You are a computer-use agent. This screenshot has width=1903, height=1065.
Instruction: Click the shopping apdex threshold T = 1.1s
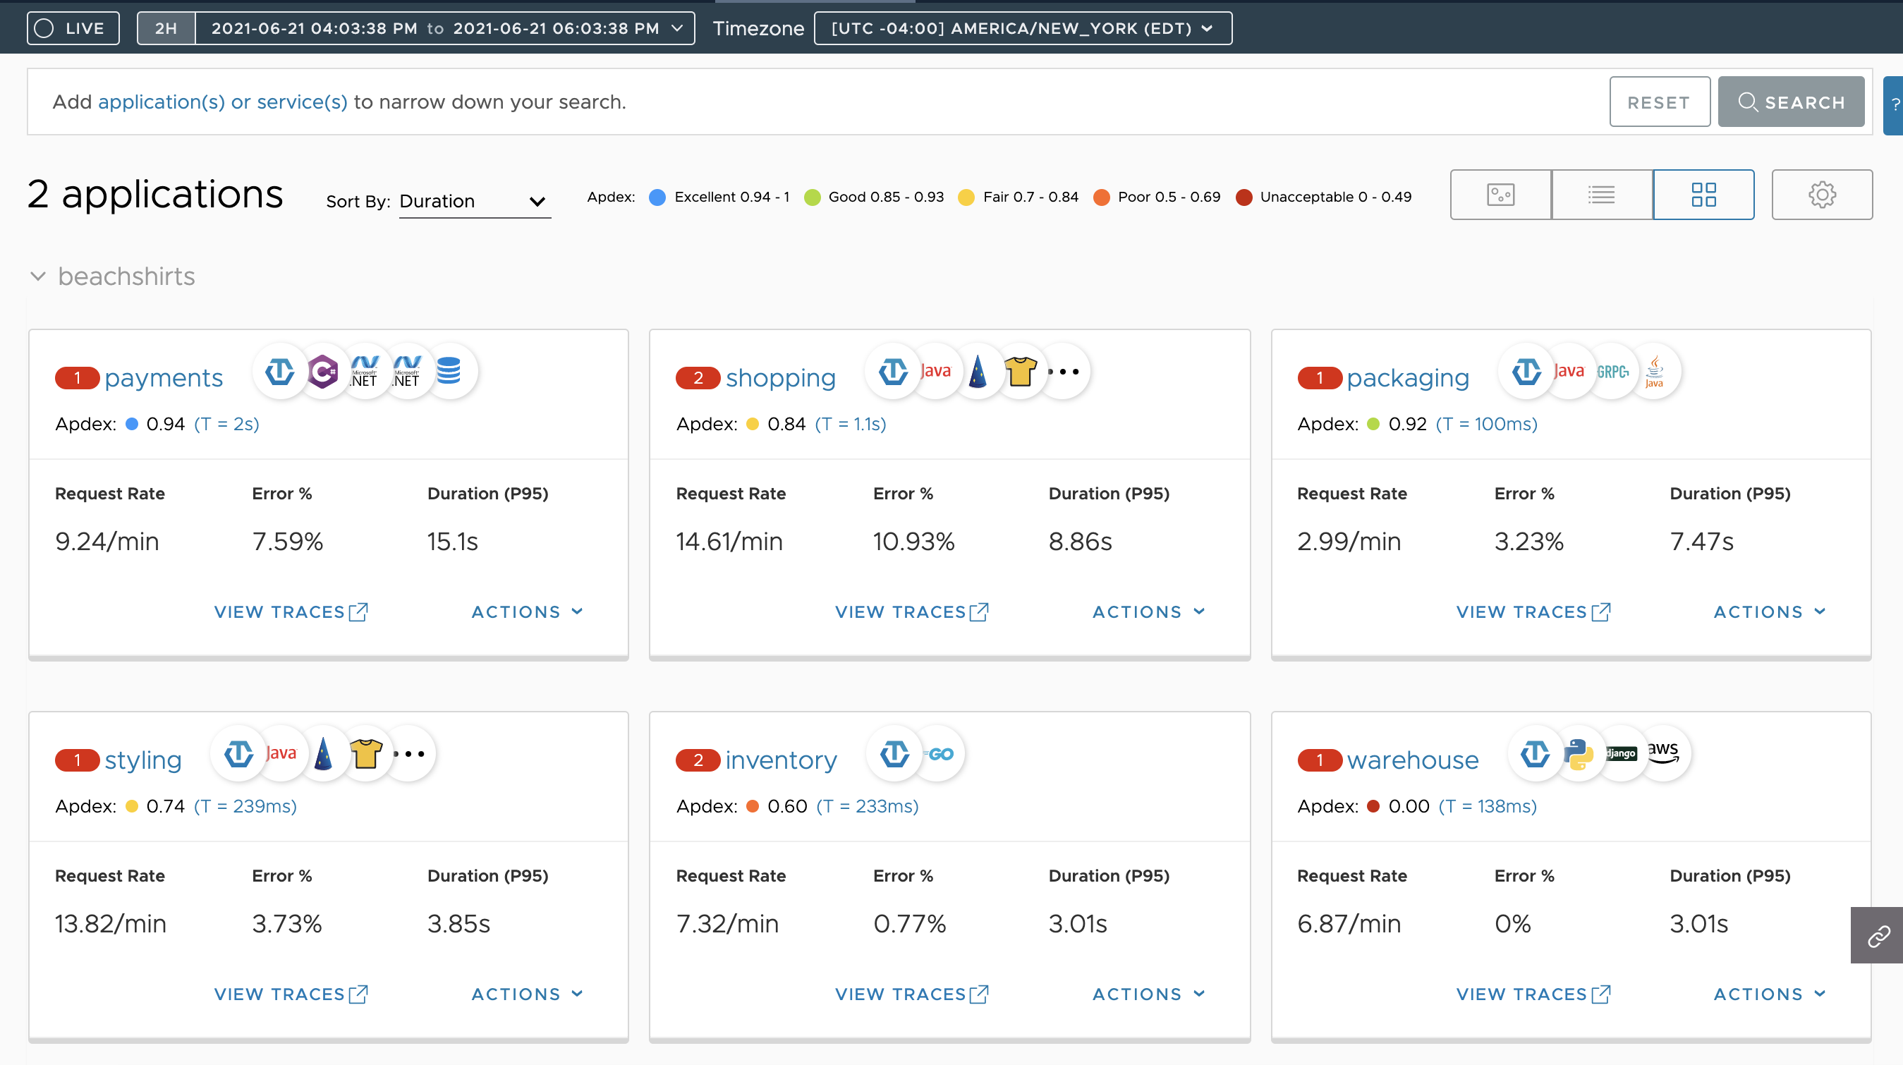click(851, 424)
